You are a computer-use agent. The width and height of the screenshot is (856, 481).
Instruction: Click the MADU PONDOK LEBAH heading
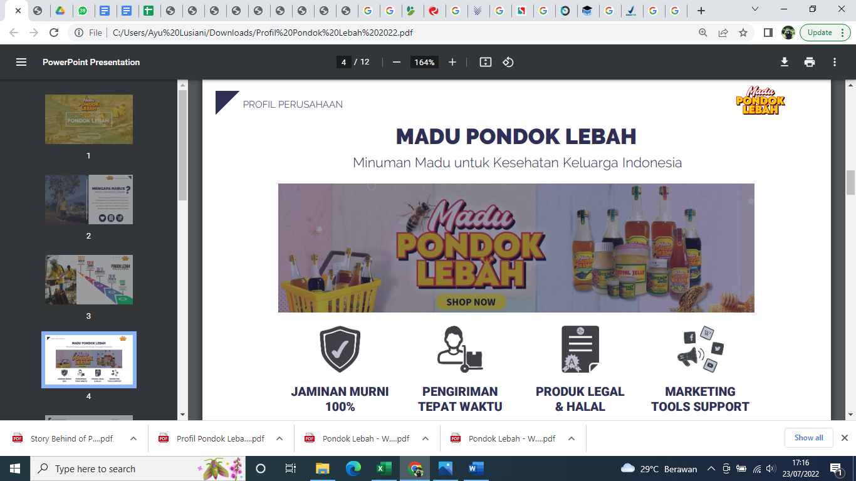pyautogui.click(x=516, y=136)
